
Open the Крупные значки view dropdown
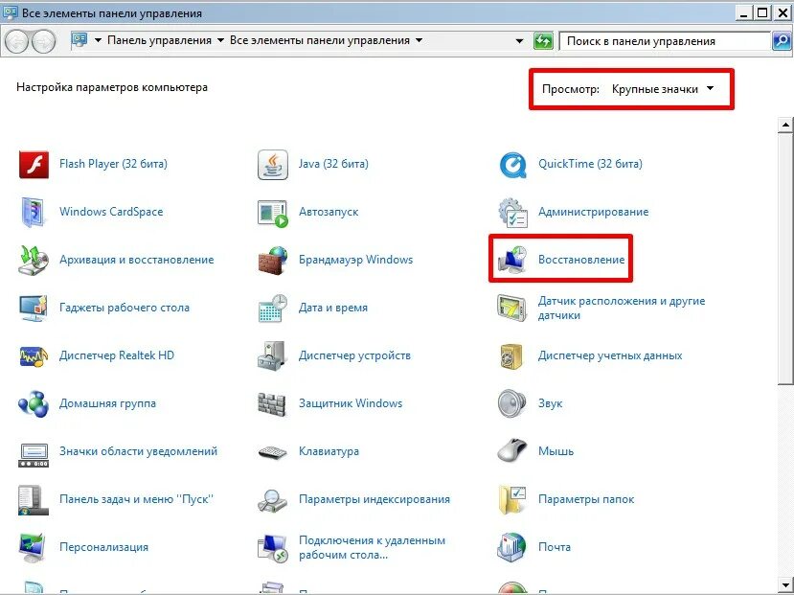663,89
